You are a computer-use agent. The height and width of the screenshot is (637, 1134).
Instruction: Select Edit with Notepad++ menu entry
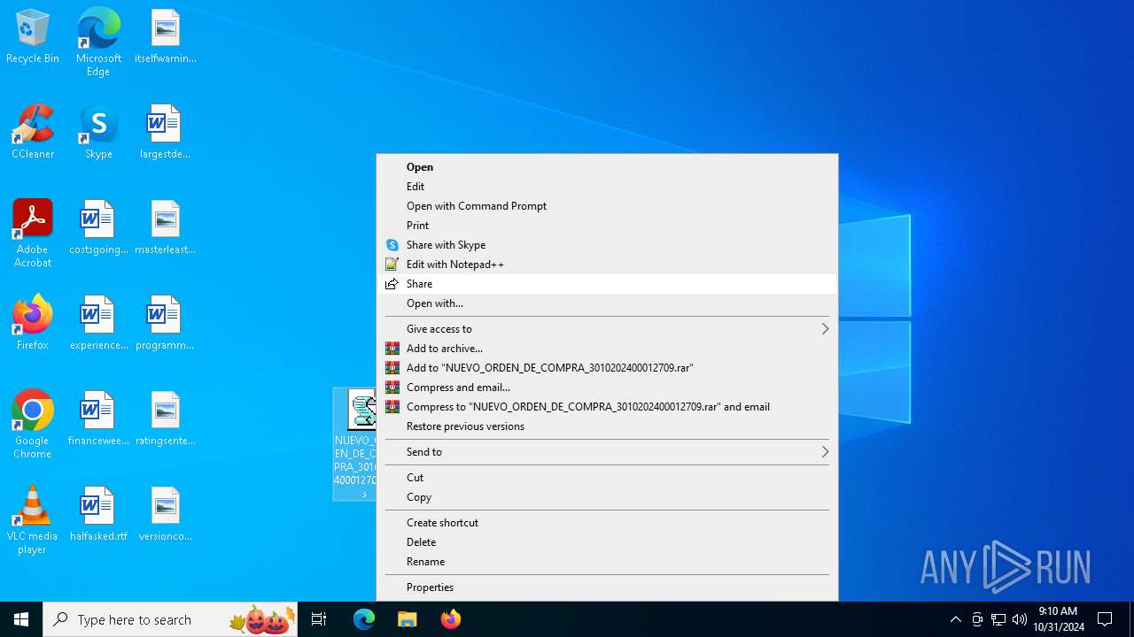click(607, 265)
